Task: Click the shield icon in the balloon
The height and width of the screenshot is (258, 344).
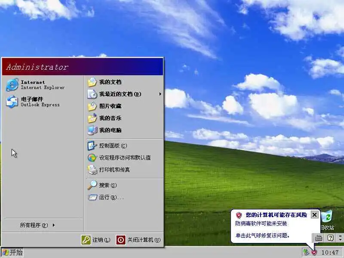Action: point(239,215)
